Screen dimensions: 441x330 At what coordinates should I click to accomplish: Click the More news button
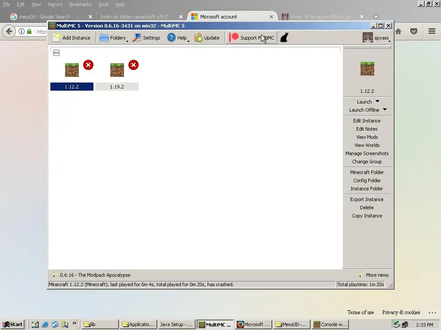(x=374, y=275)
